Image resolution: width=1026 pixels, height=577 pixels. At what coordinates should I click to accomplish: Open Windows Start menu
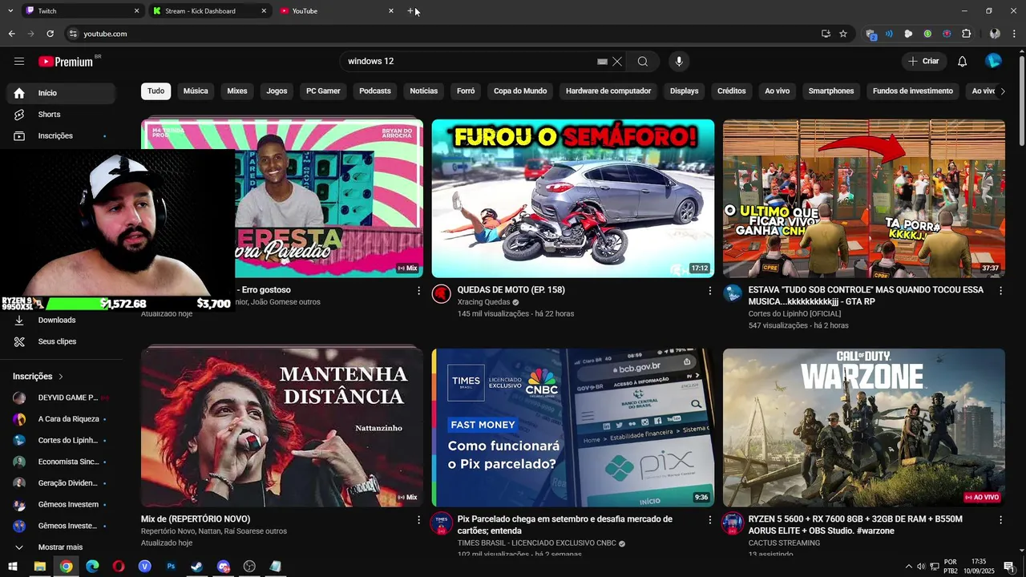click(13, 567)
